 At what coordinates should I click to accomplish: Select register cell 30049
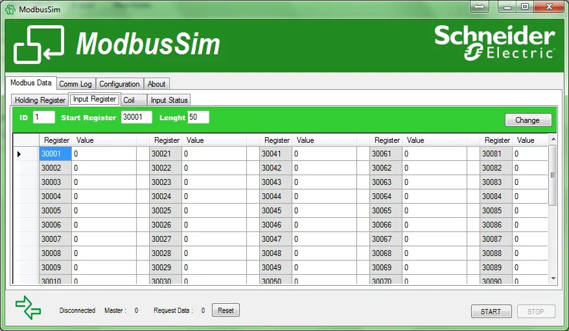276,267
